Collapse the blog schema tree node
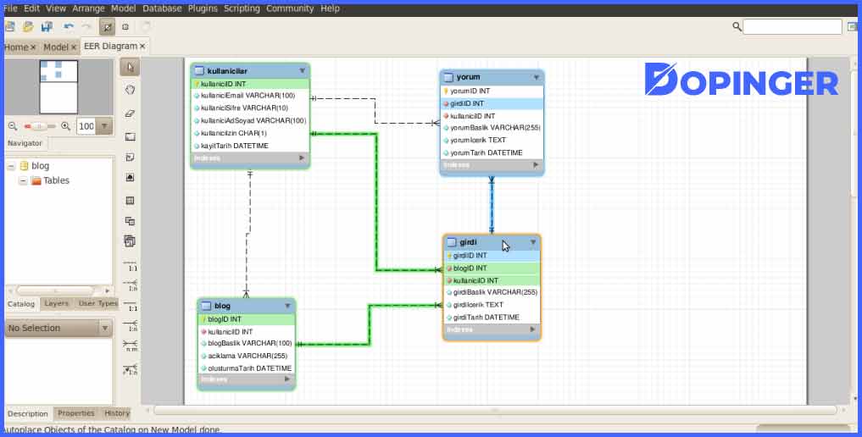This screenshot has width=862, height=437. (10, 166)
